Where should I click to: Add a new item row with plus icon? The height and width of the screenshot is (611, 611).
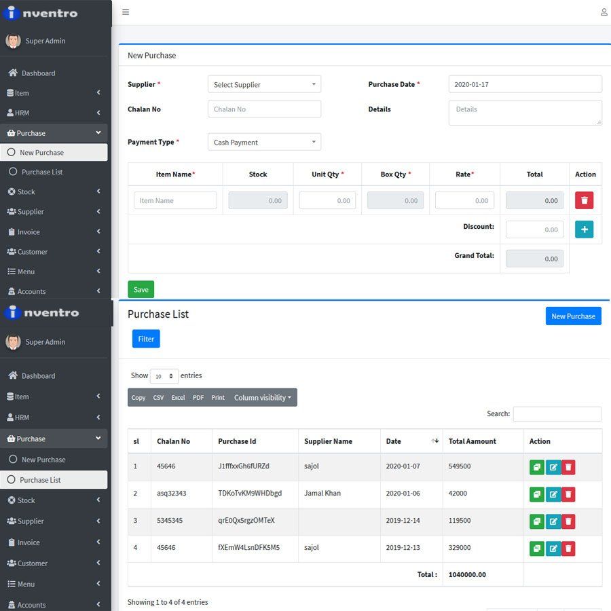click(584, 229)
